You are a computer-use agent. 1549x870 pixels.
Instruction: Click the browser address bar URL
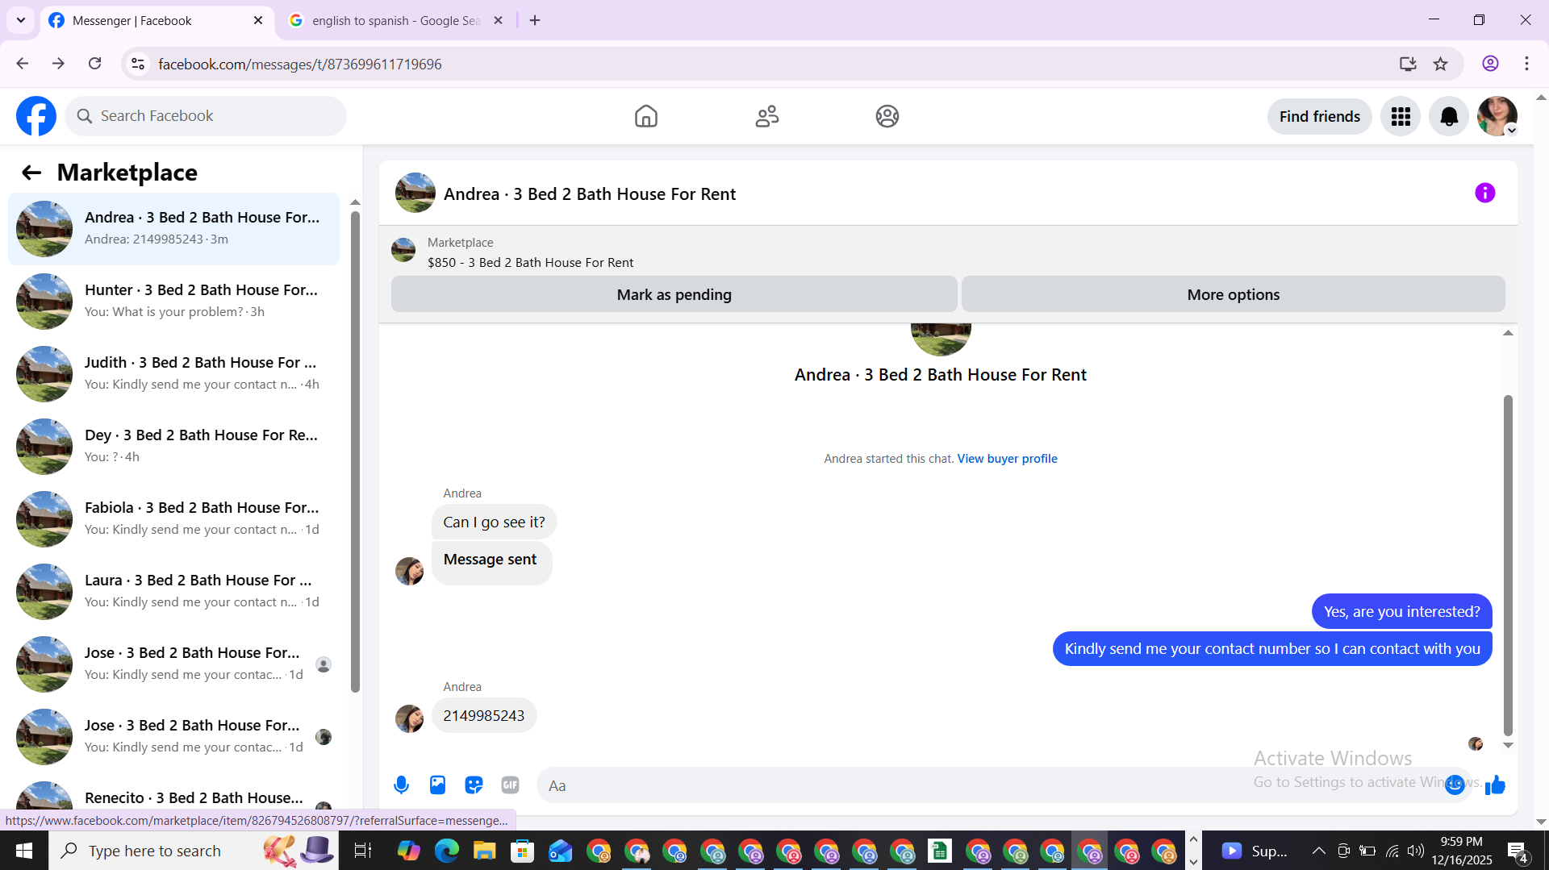pos(299,64)
